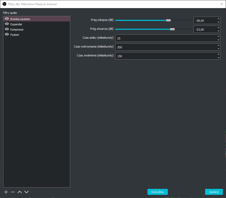This screenshot has height=198, width=226.
Task: Select the Expander filter in list
Action: click(x=16, y=24)
